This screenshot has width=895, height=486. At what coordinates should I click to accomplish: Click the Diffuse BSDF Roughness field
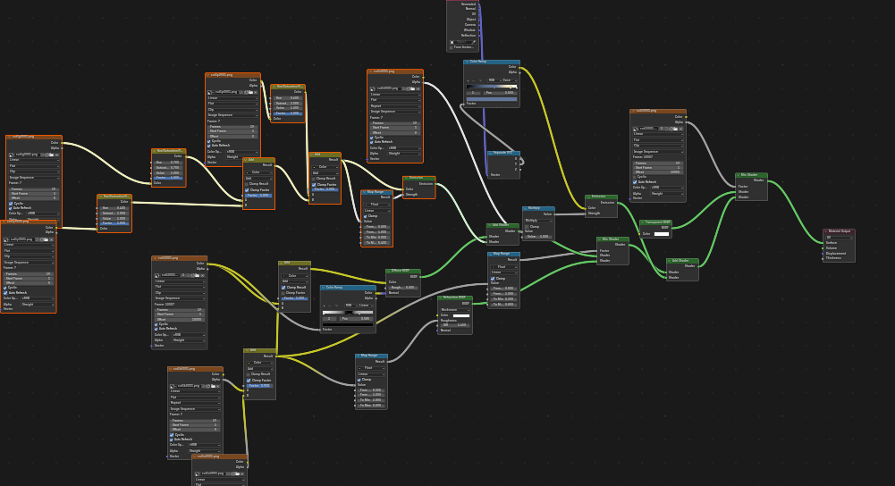click(x=404, y=288)
